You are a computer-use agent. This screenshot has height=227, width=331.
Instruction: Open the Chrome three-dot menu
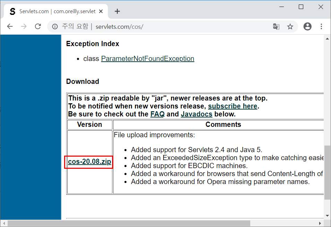[x=321, y=26]
